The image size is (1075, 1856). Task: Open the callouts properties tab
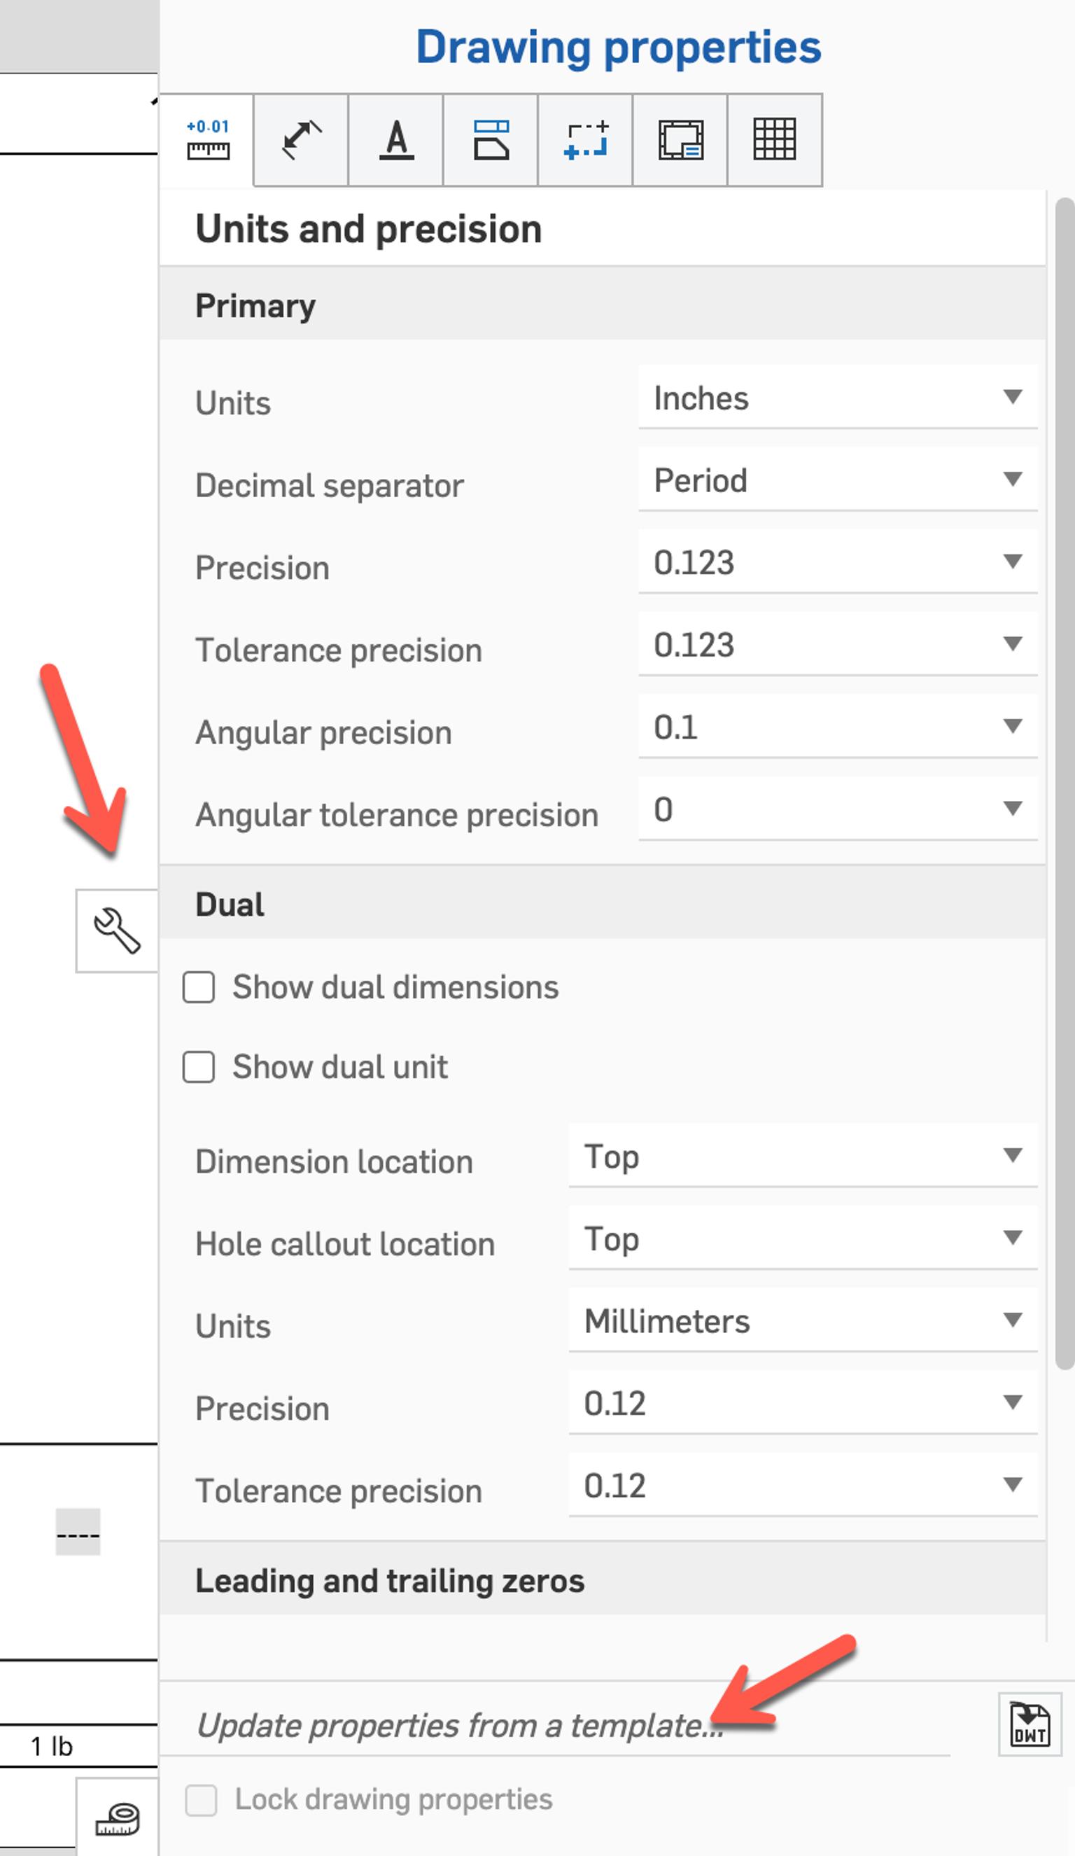tap(491, 141)
